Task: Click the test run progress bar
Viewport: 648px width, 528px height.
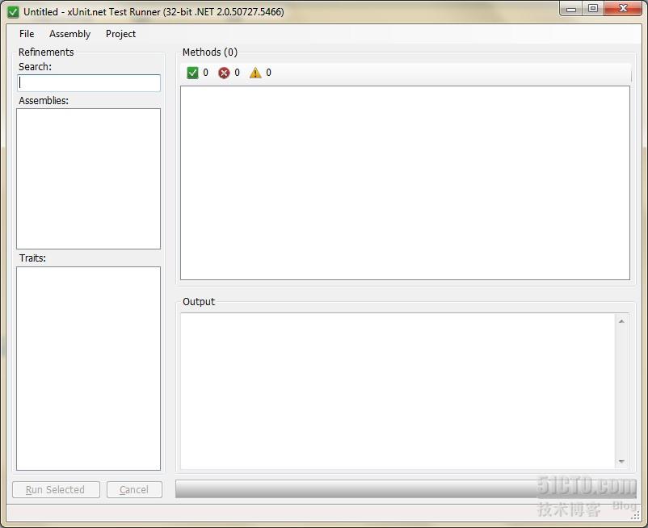Action: (x=406, y=488)
